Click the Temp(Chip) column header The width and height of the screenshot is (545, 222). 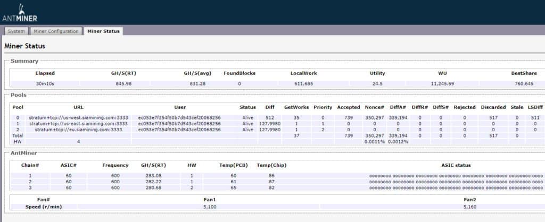click(271, 165)
